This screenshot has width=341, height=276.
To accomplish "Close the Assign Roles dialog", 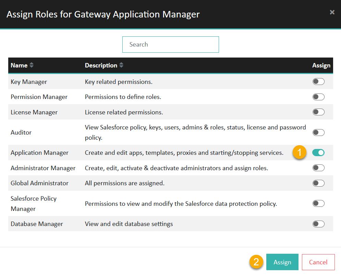I will tap(332, 12).
